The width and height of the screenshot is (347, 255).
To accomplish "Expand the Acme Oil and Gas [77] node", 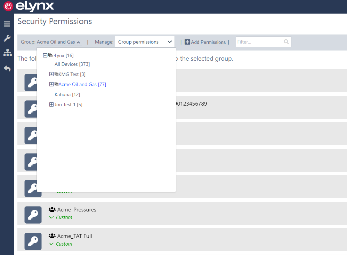I will click(x=51, y=84).
